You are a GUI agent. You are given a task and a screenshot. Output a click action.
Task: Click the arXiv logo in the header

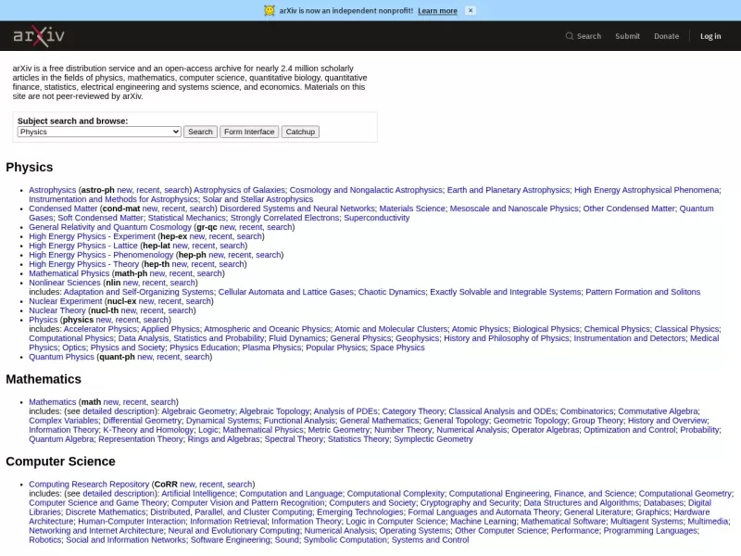(39, 36)
